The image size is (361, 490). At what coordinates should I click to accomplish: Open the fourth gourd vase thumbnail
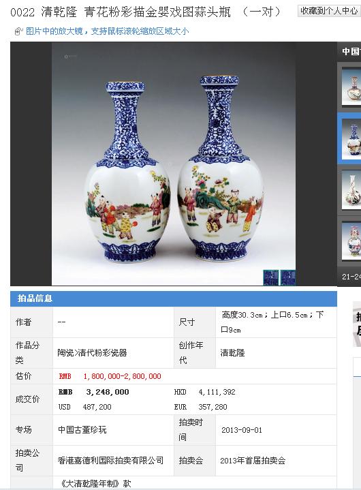351,241
